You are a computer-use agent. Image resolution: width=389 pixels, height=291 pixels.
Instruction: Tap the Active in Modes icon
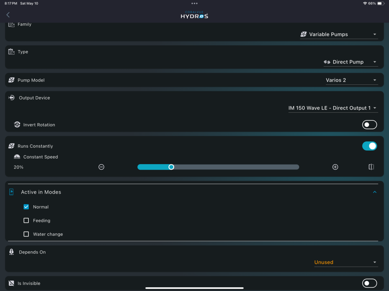[11, 192]
